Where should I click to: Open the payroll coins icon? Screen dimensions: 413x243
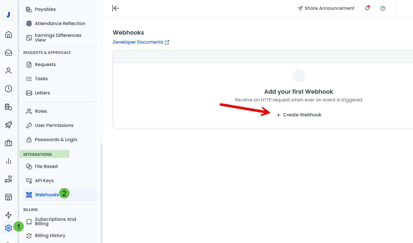click(9, 107)
